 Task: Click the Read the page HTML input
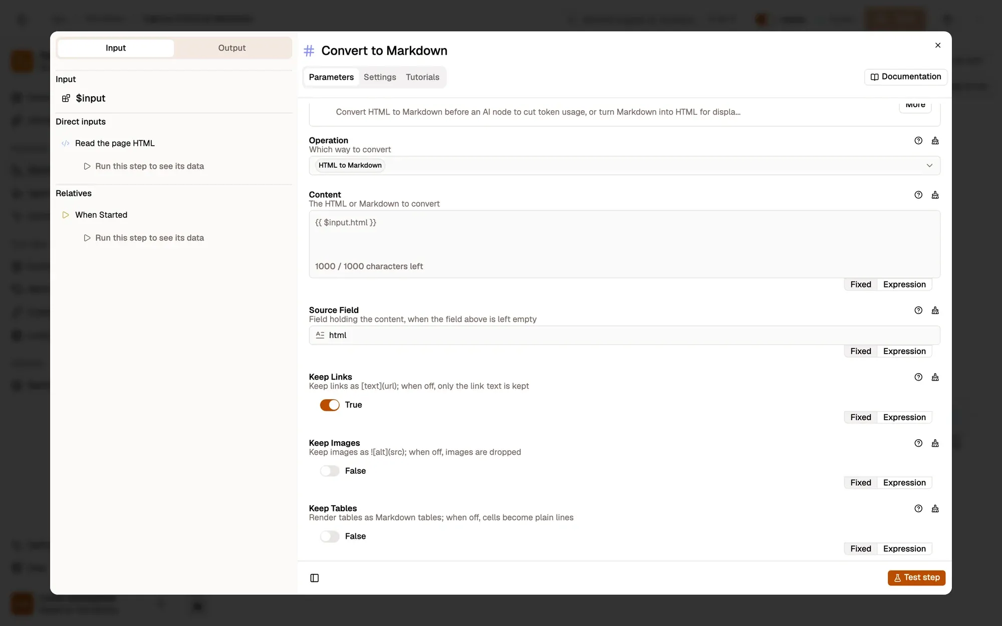point(115,143)
